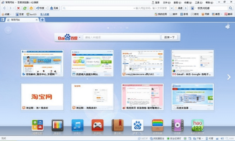Click the 恢复 restore button

coord(41,8)
